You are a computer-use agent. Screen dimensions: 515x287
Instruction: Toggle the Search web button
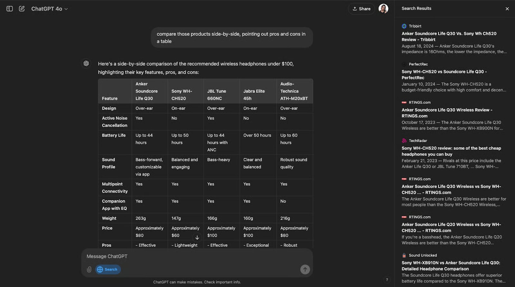click(x=108, y=269)
